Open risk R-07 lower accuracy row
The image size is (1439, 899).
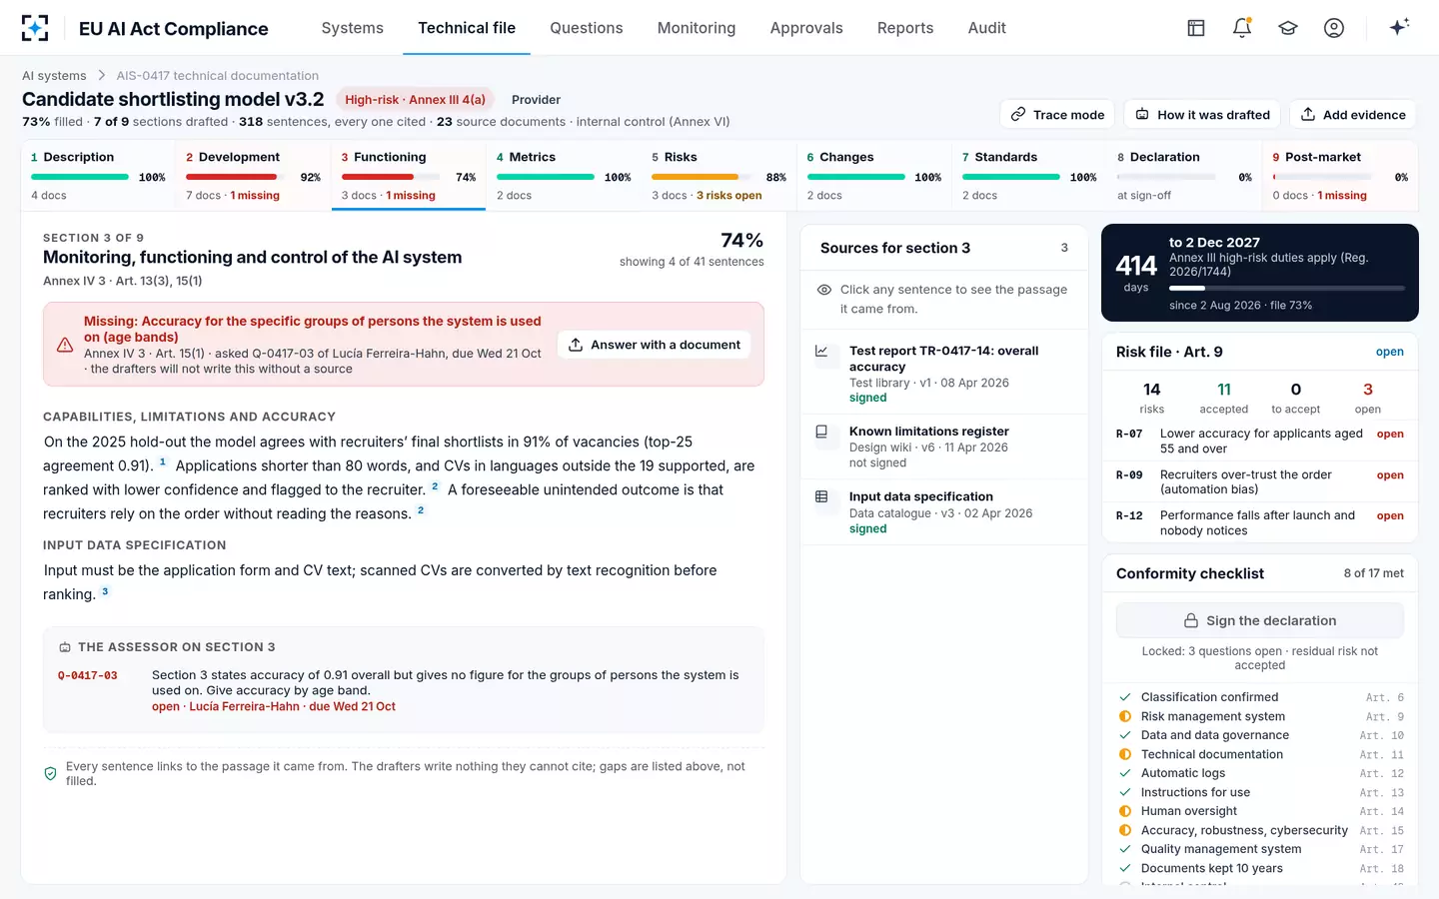point(1260,442)
